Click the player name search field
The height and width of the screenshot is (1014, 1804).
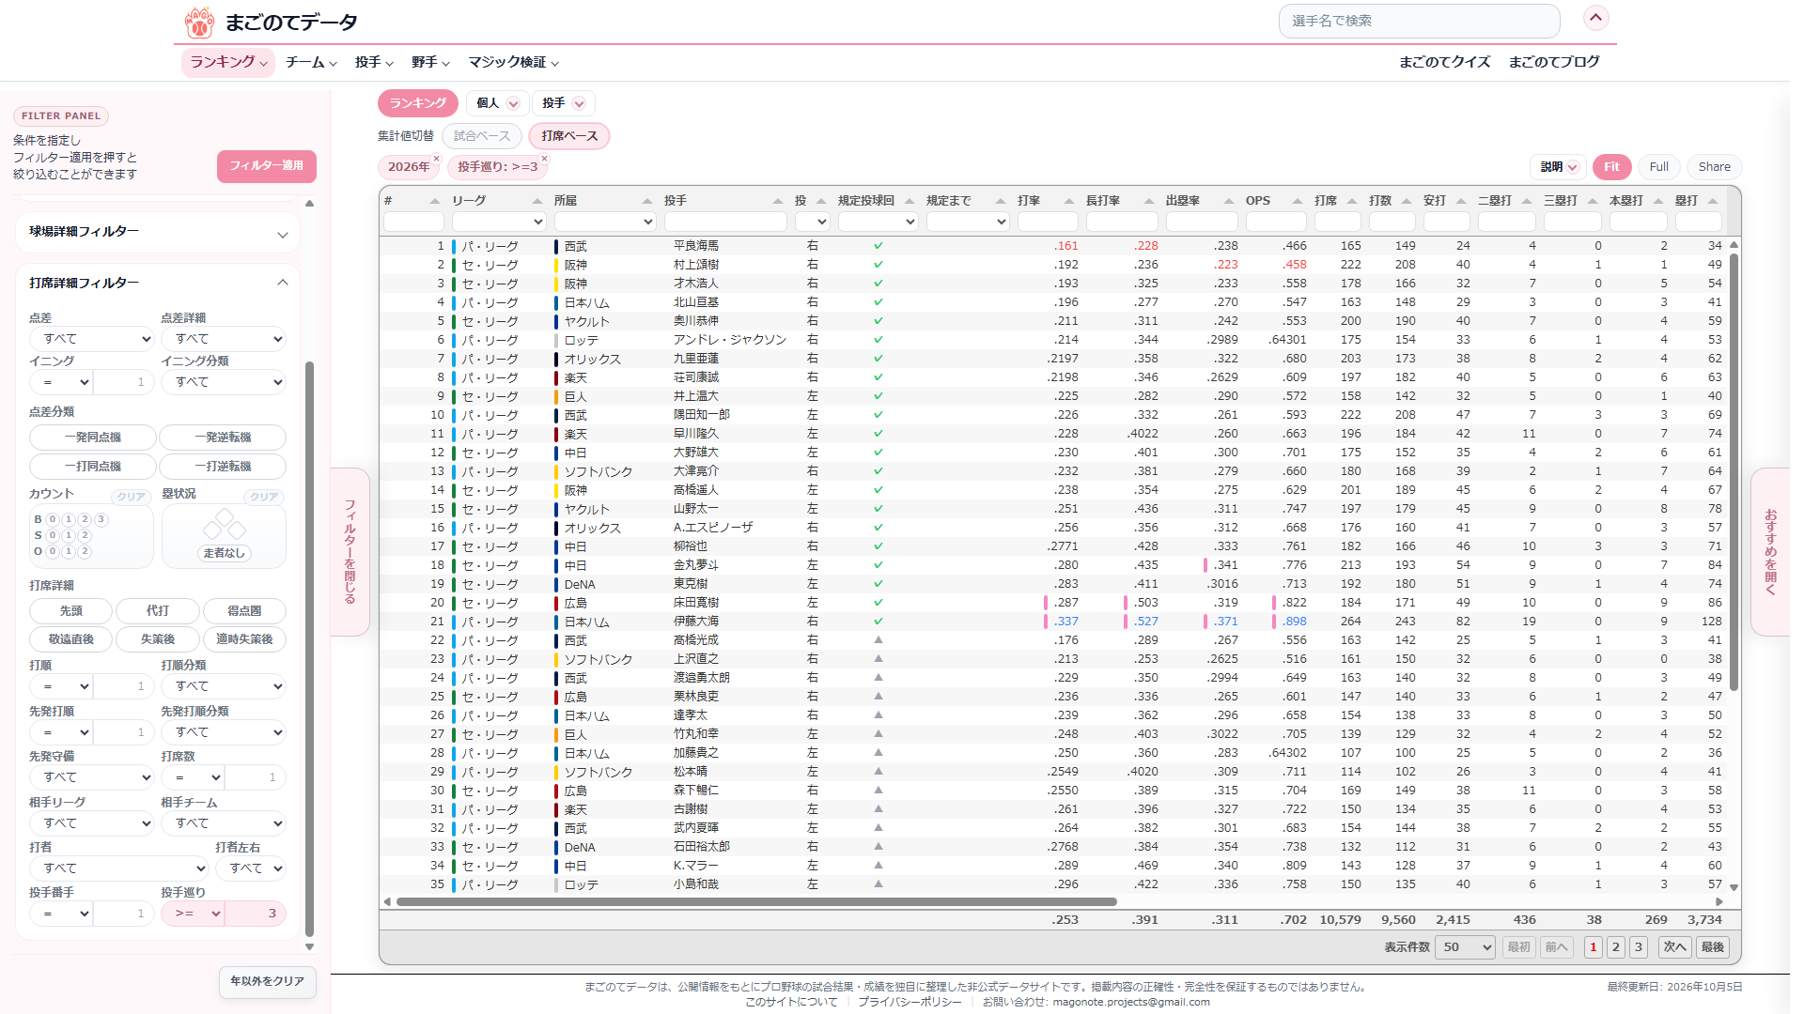[x=1419, y=21]
